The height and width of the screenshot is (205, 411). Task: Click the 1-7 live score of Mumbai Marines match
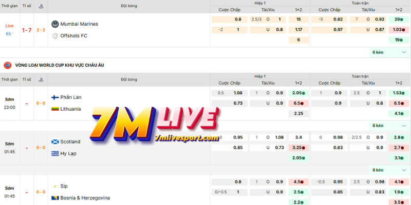[26, 30]
